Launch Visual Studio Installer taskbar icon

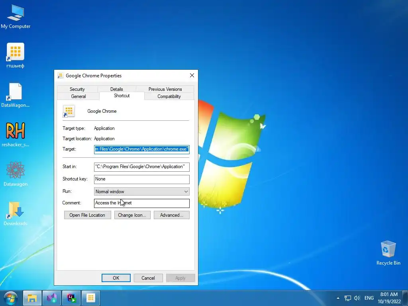coord(52,298)
